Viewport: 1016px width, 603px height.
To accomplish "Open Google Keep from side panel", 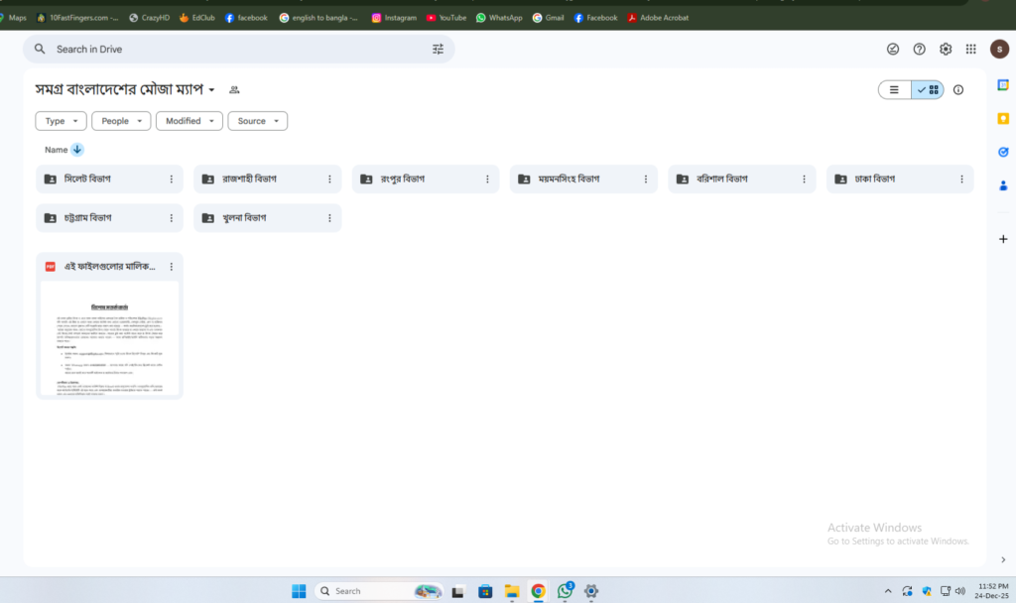I will pyautogui.click(x=1003, y=119).
